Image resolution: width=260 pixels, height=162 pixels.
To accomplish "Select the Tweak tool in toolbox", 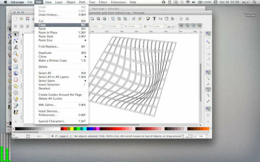I will [x=16, y=47].
